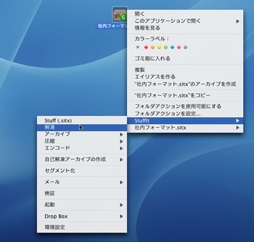Clear color label with the × mark

point(138,47)
